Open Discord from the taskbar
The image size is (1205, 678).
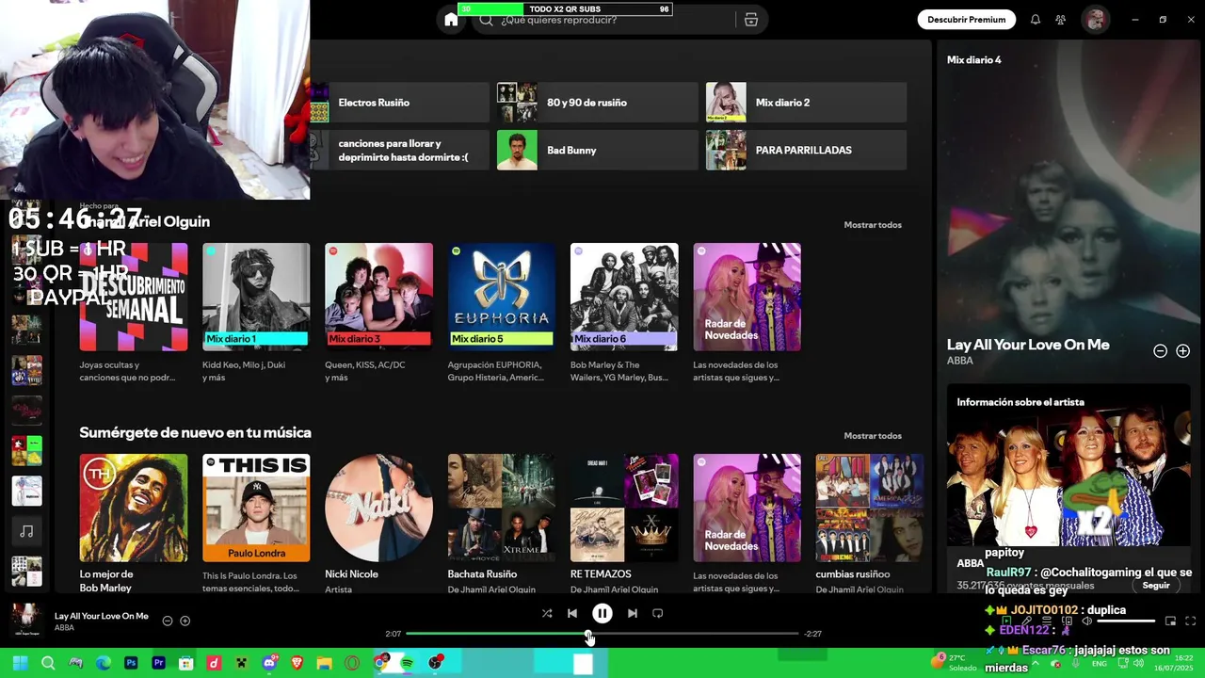(x=269, y=663)
